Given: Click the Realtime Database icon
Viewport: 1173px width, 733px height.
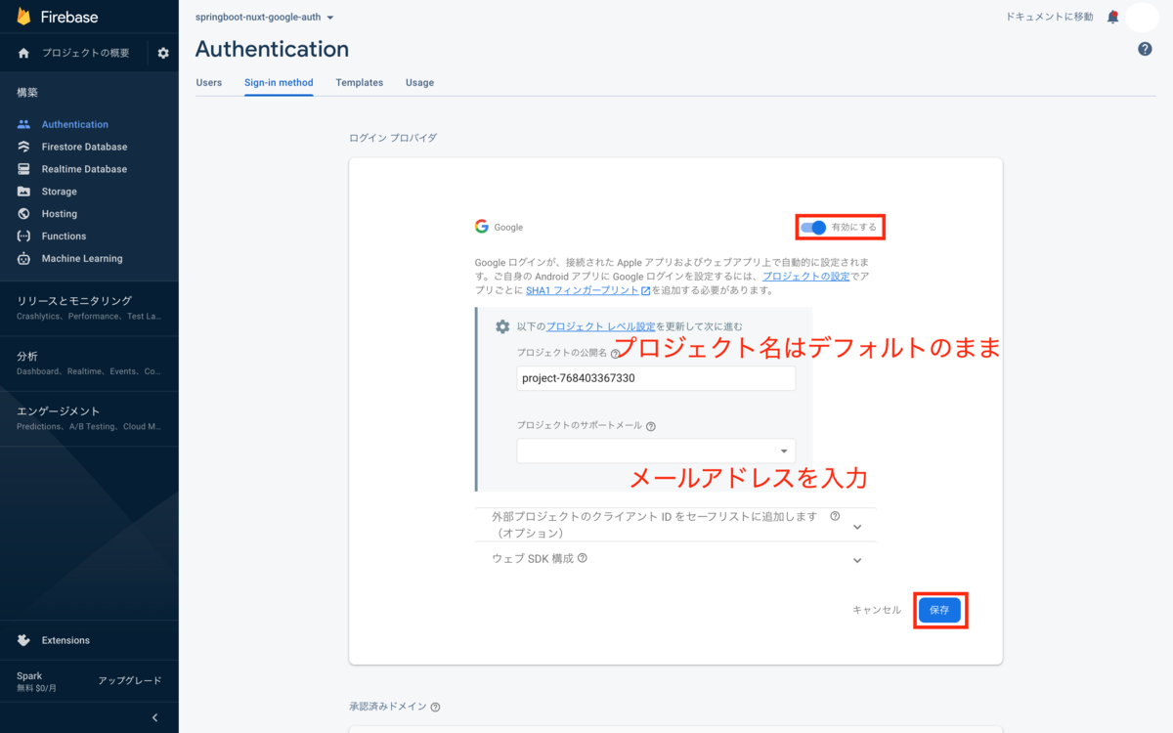Looking at the screenshot, I should tap(23, 169).
